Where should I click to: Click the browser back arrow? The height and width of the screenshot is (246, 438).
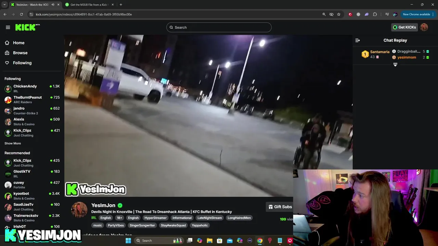(5, 14)
